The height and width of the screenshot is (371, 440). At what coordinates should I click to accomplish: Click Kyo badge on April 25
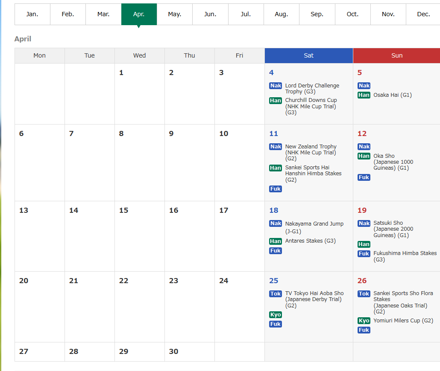pyautogui.click(x=276, y=315)
